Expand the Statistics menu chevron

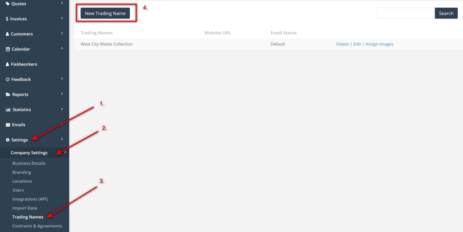click(x=62, y=109)
